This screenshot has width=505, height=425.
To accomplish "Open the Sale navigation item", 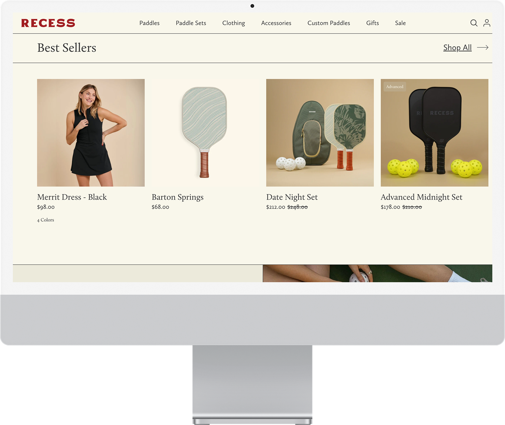I will pyautogui.click(x=400, y=23).
